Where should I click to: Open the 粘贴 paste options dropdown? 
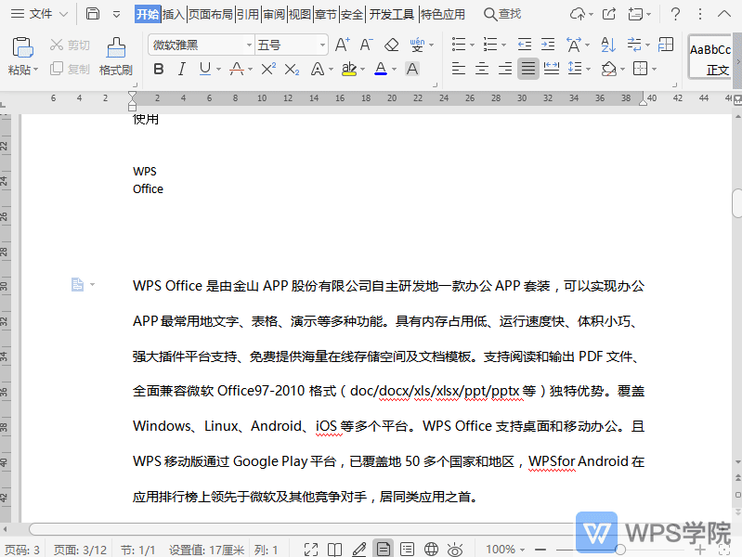tap(35, 70)
